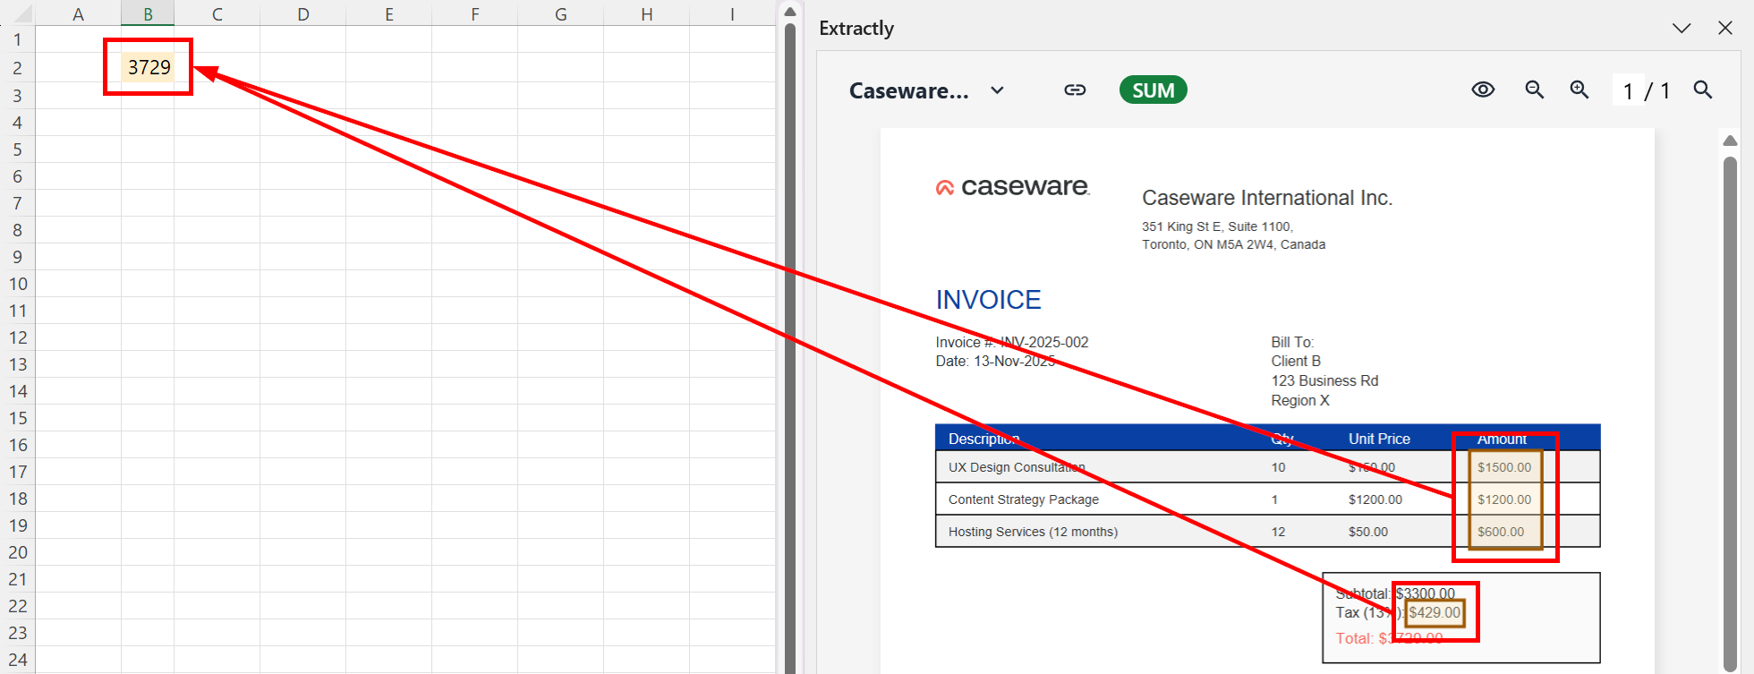Click the zoom in magnifier icon
Viewport: 1754px width, 674px height.
(1579, 90)
